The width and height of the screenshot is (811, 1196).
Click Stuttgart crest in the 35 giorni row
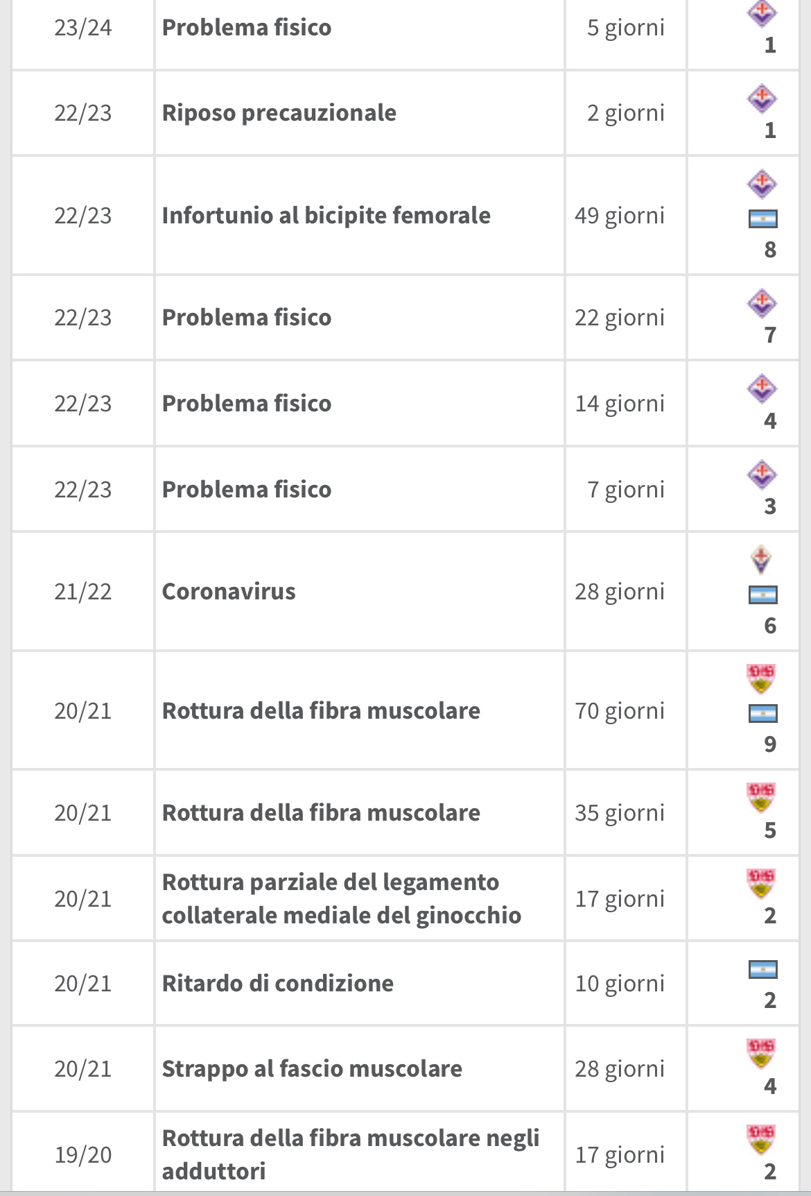[x=761, y=798]
